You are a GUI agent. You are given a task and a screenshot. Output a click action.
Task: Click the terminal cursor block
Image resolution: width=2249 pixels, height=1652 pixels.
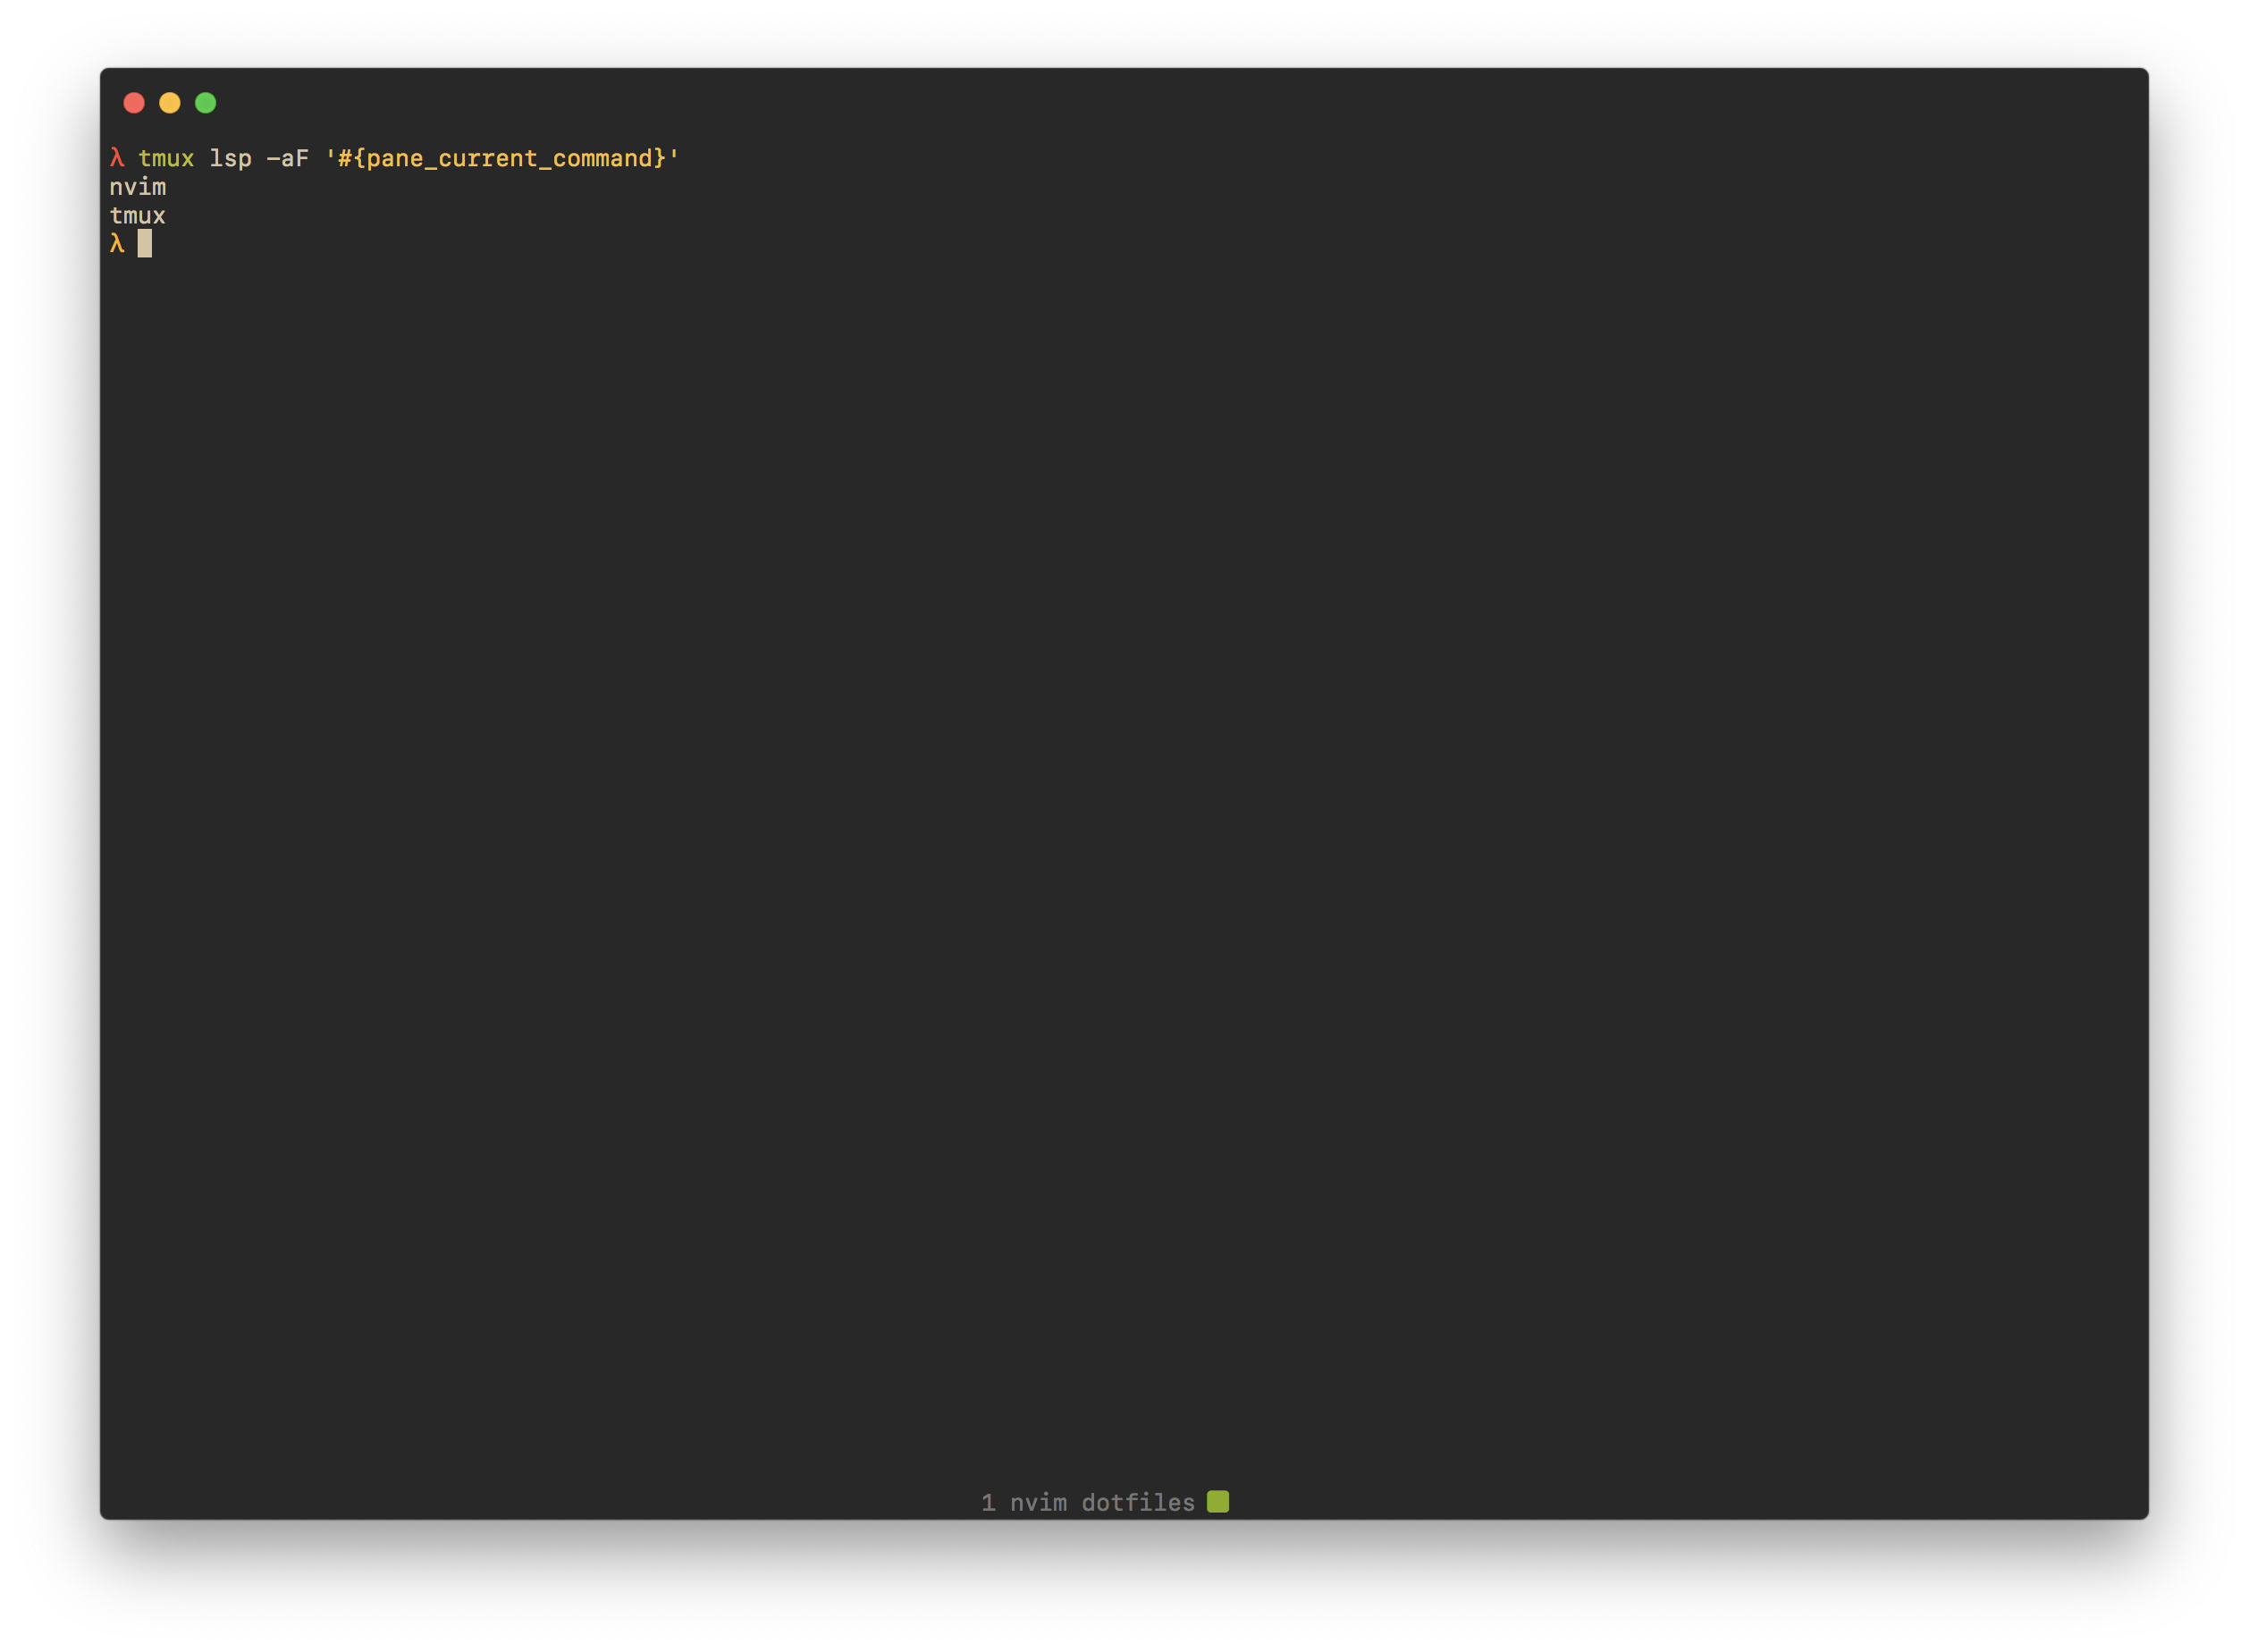(x=146, y=244)
